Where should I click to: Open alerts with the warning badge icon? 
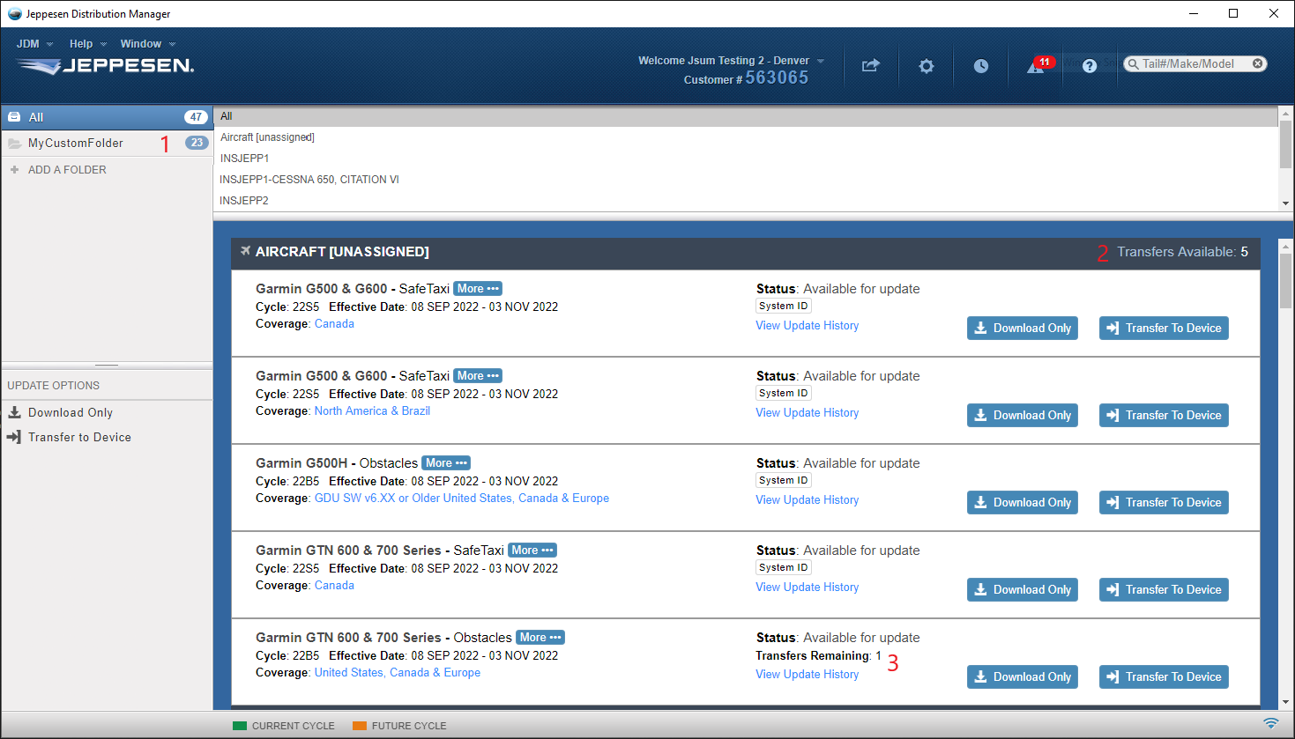(x=1037, y=66)
